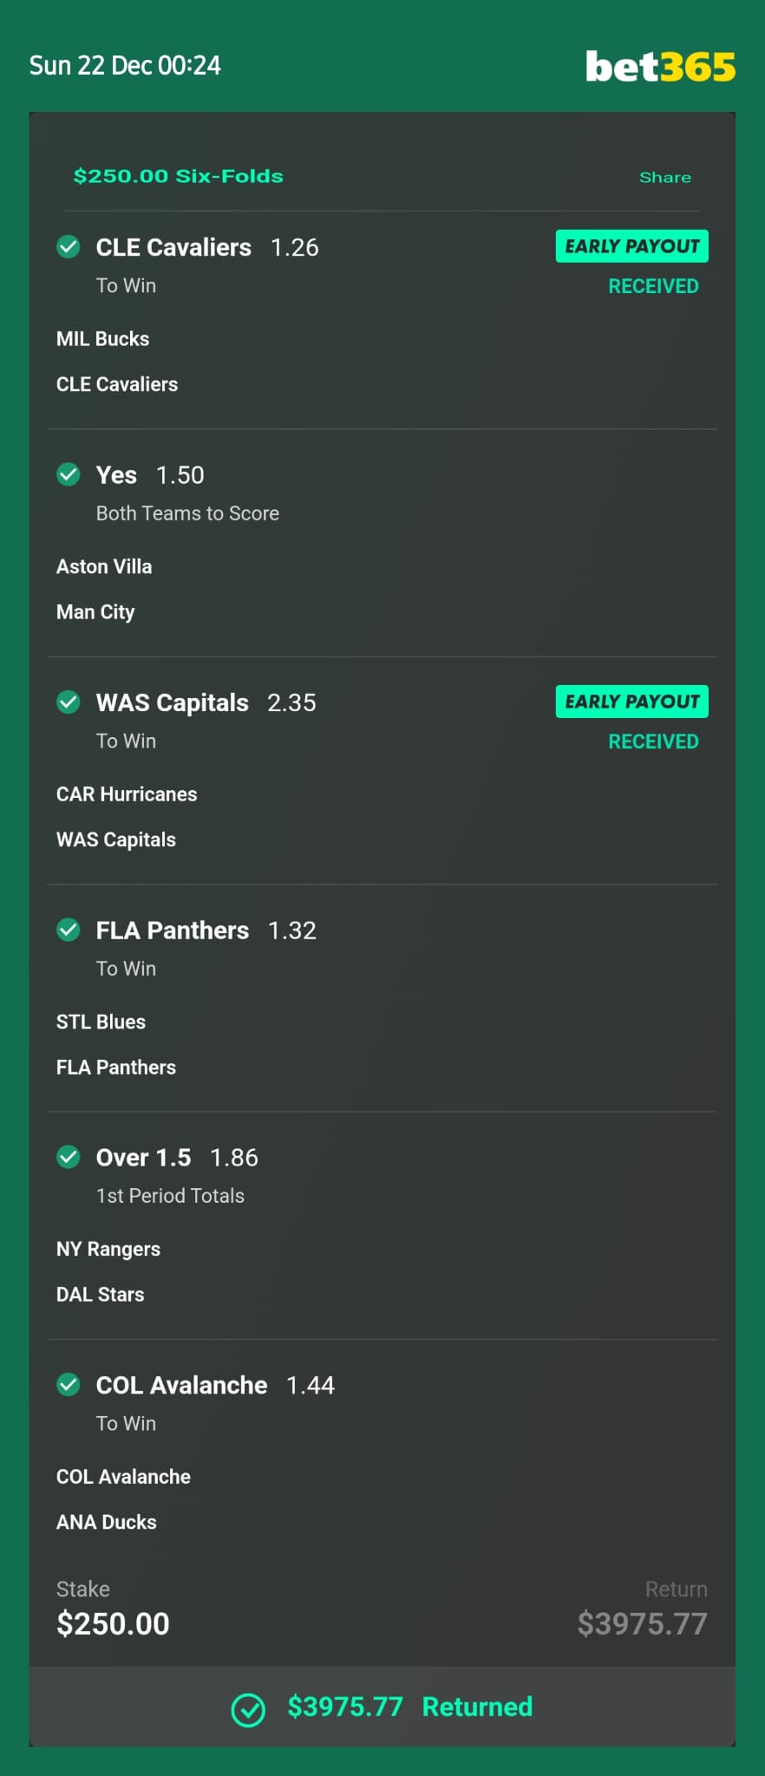
Task: Tap the date and time stamp Sun 22 Dec
Action: click(x=125, y=66)
